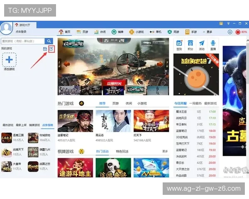249x199 pixels.
Task: Open the 签到 check-in icon
Action: [179, 45]
